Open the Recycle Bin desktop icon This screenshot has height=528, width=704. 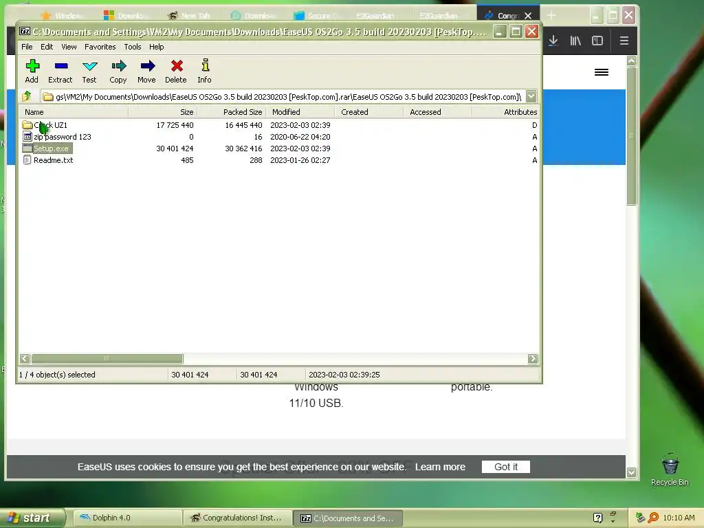click(x=670, y=470)
